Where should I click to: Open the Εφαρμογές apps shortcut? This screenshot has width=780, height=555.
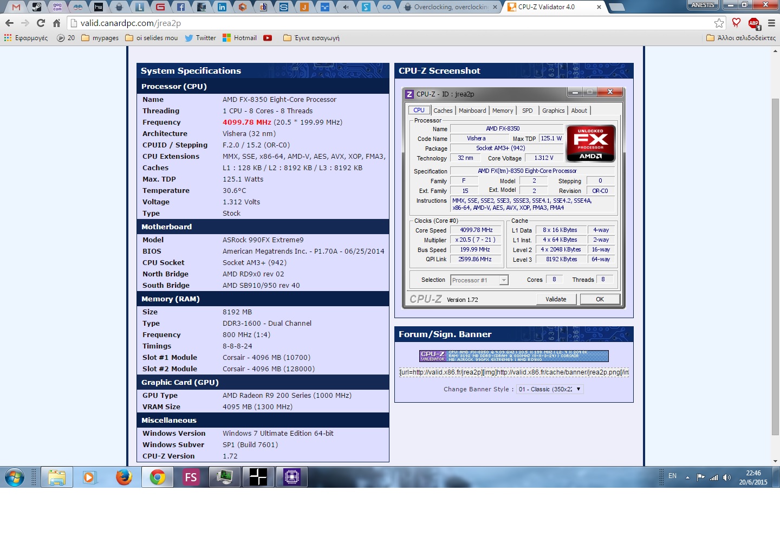point(26,38)
